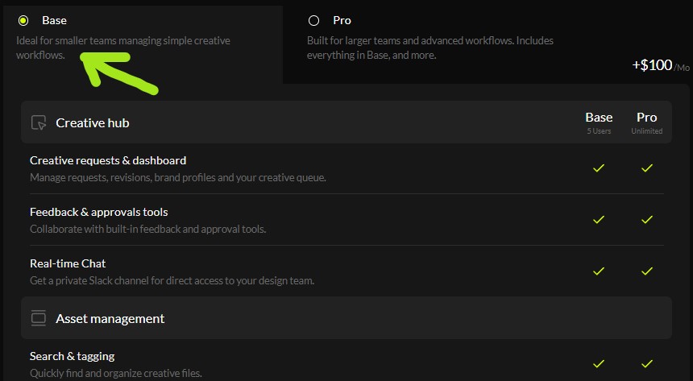Image resolution: width=693 pixels, height=381 pixels.
Task: Select the Pro plan radio button
Action: coord(313,20)
